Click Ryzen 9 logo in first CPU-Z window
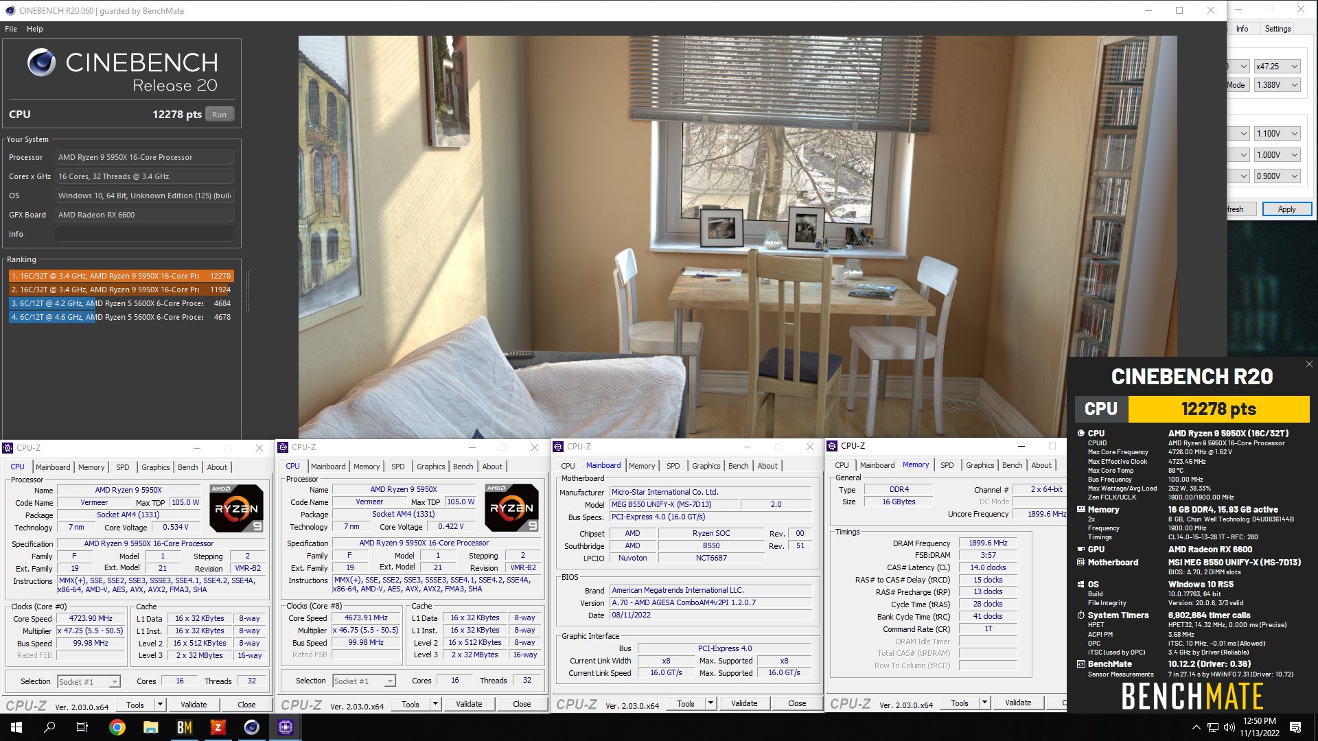 point(236,508)
